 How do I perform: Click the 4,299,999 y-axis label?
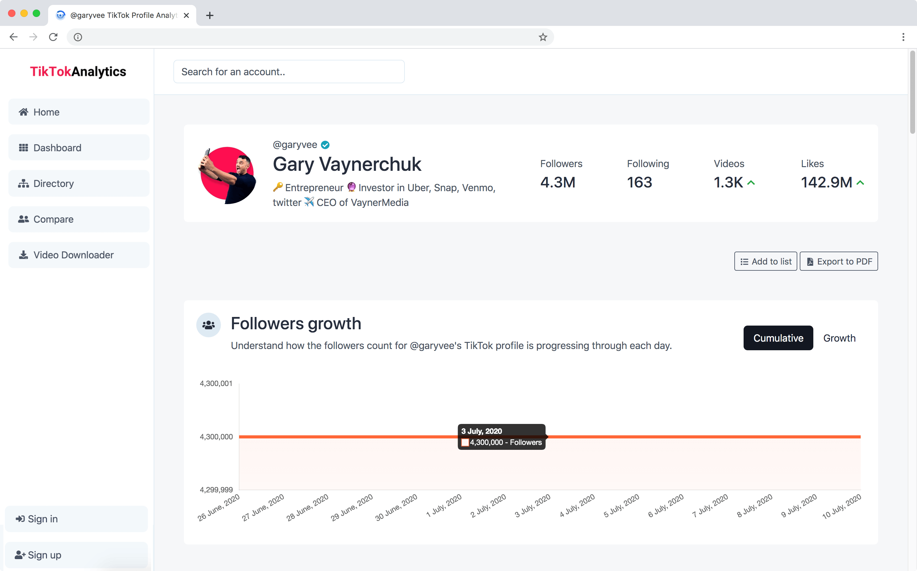(x=216, y=490)
